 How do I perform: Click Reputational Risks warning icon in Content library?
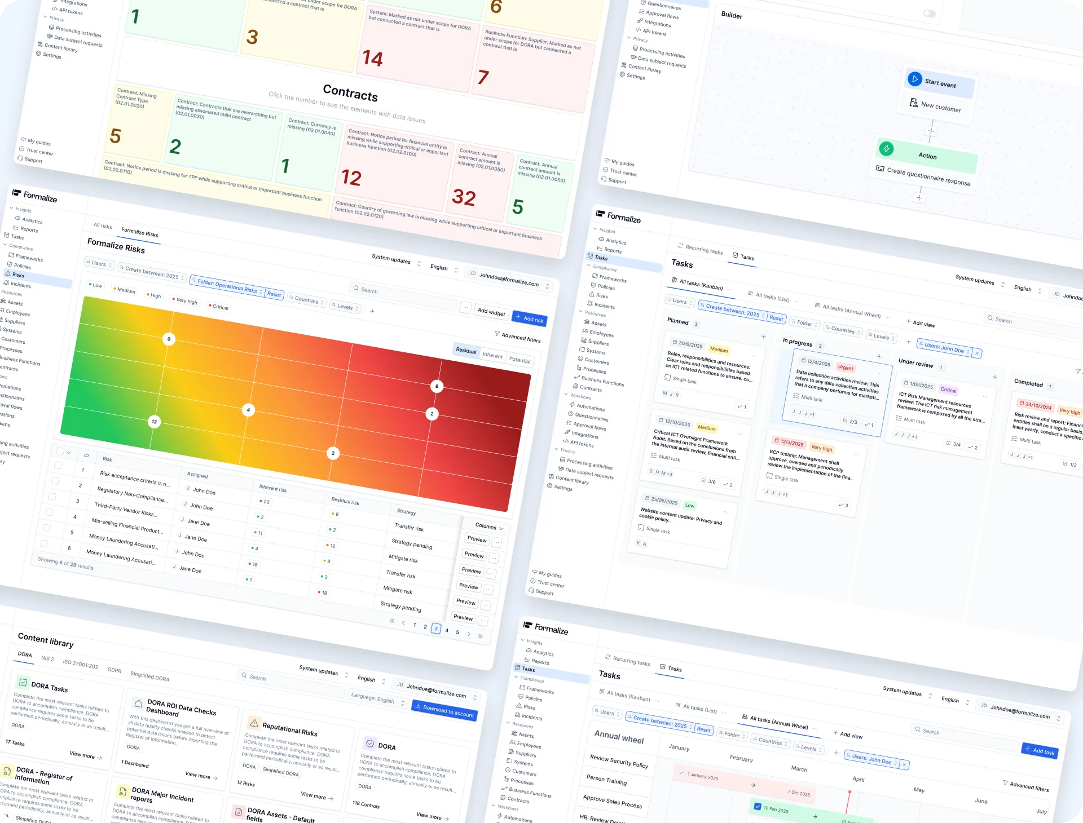point(254,723)
